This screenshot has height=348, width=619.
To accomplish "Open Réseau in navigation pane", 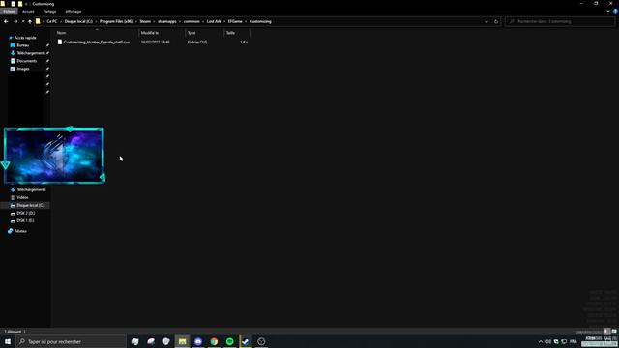I will [20, 231].
